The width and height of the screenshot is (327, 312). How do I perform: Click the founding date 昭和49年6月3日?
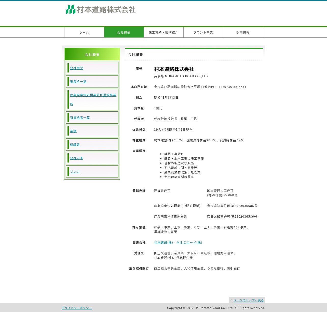click(x=166, y=98)
